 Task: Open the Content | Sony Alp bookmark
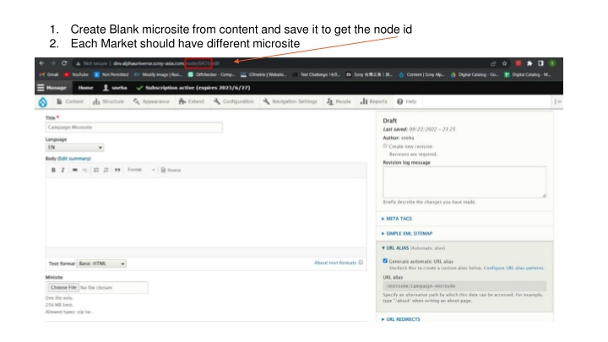tap(421, 74)
